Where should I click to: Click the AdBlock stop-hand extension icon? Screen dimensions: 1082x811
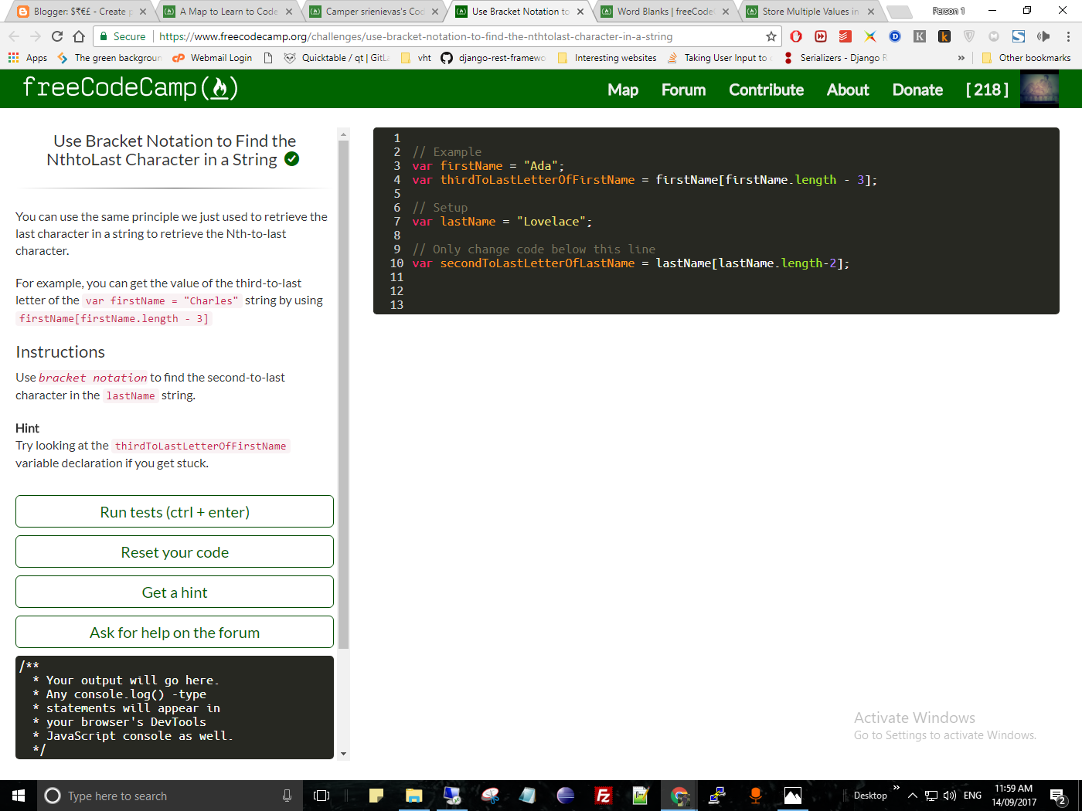(x=796, y=36)
